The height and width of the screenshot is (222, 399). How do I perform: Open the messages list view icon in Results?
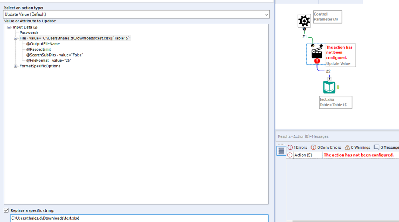(x=281, y=151)
